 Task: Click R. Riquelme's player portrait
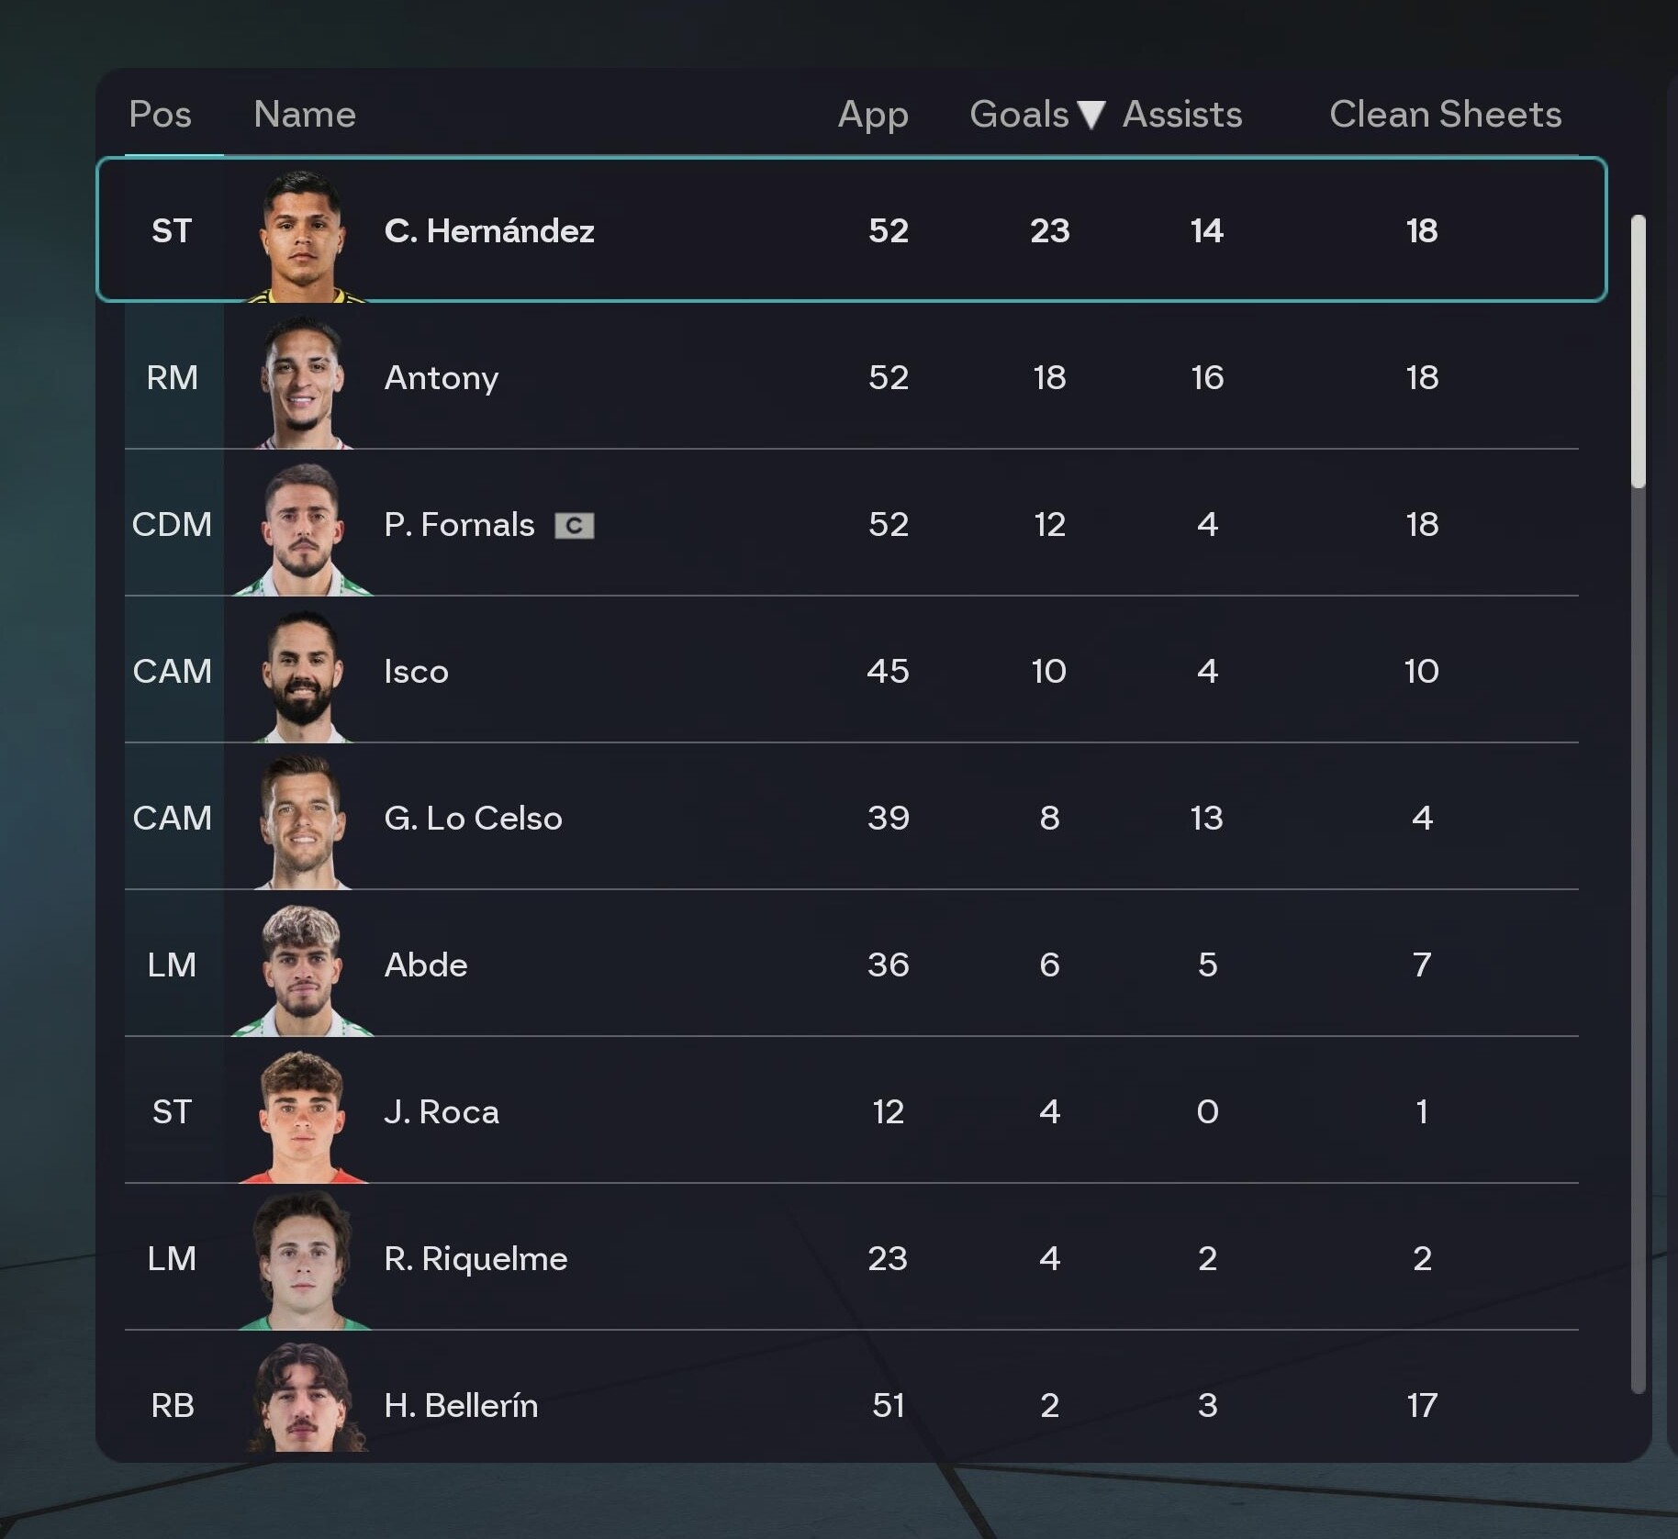tap(304, 1264)
